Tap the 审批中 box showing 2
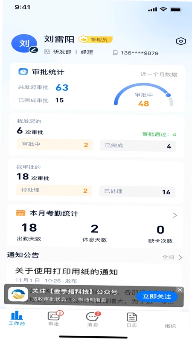The height and width of the screenshot is (341, 192). click(x=55, y=144)
